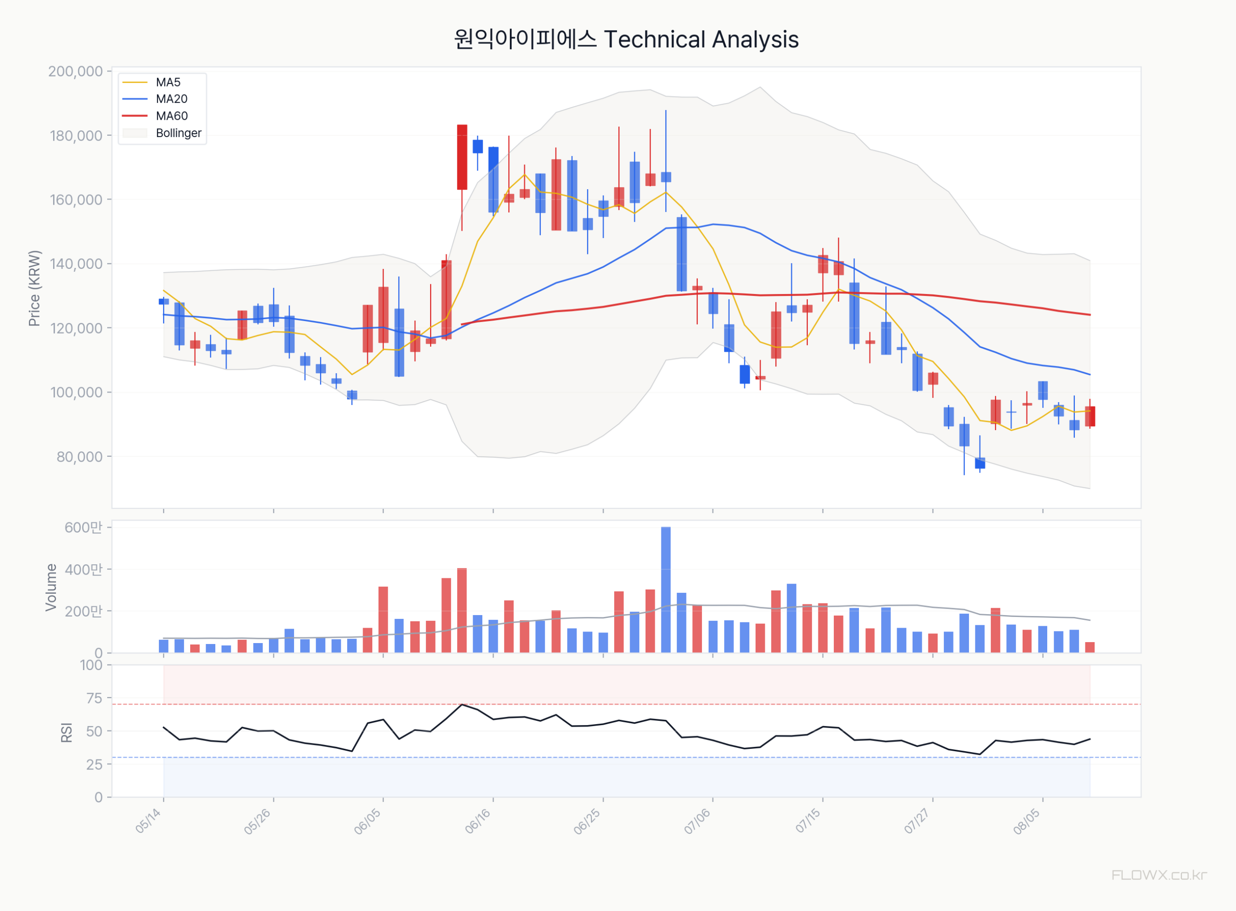Select the MA5 legend label

(x=168, y=82)
